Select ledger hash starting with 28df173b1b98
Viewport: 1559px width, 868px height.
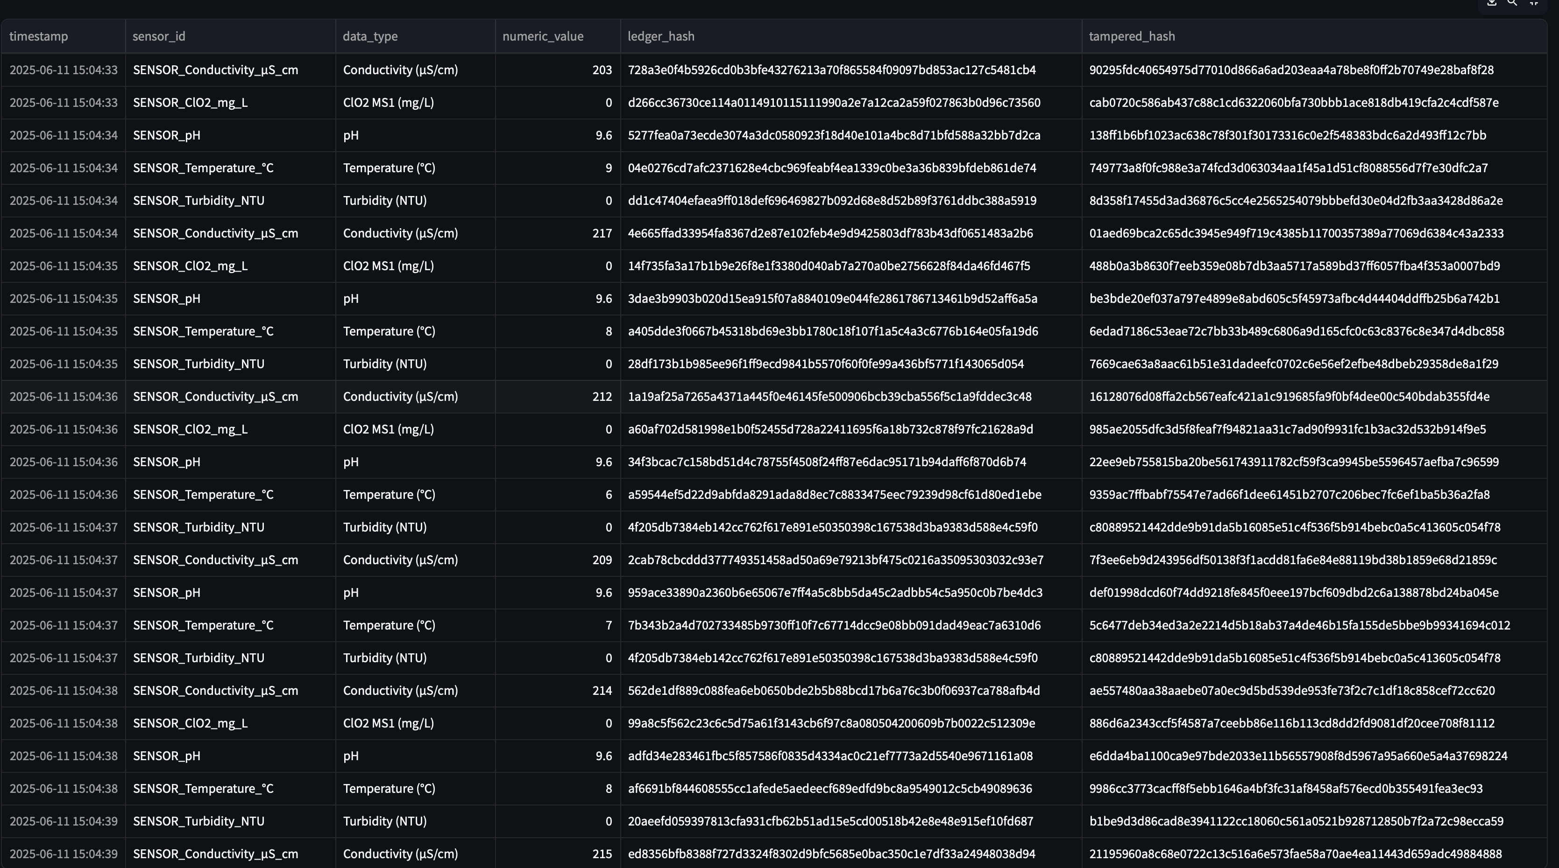point(851,364)
